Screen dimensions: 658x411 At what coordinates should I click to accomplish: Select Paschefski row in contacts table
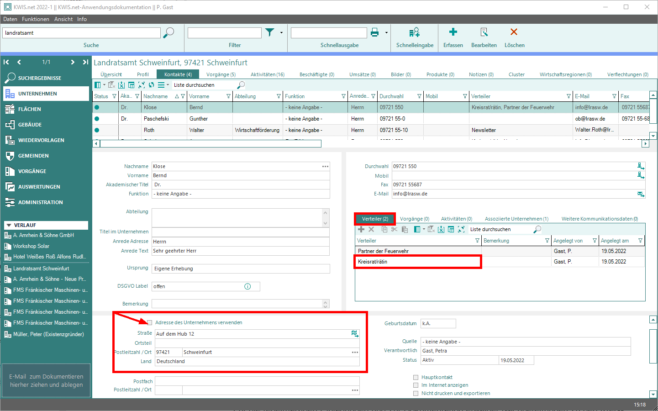(x=371, y=119)
